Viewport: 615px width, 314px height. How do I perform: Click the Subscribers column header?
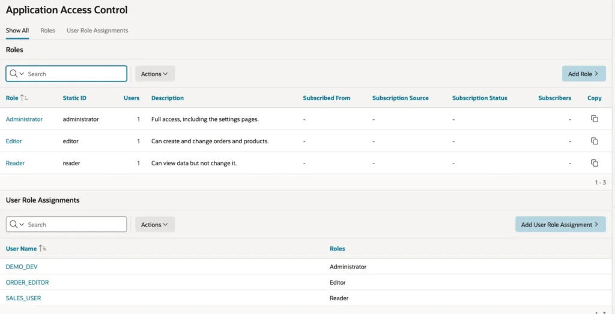pos(554,98)
